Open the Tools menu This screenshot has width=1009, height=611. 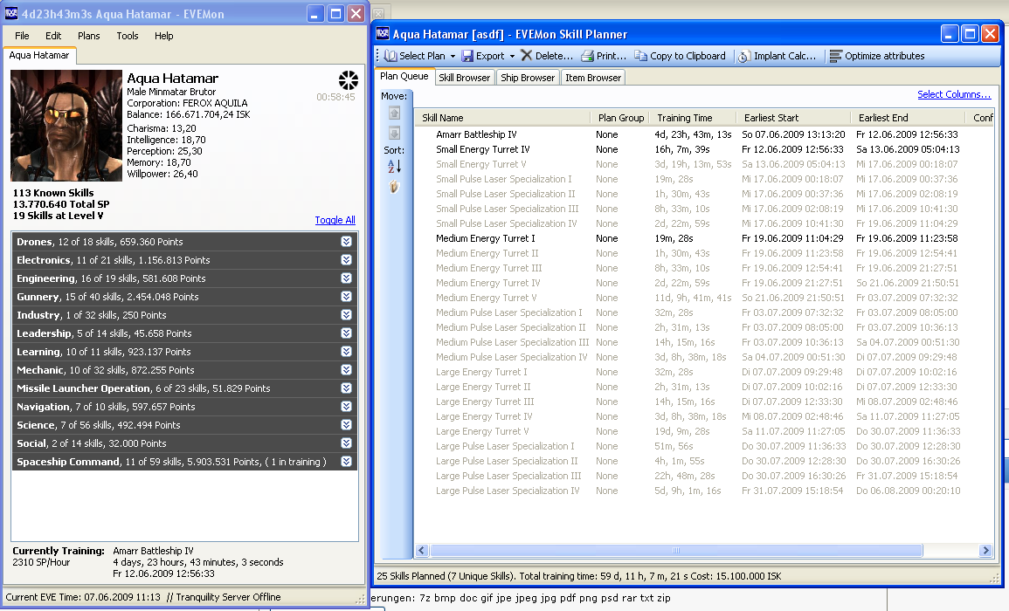click(128, 36)
